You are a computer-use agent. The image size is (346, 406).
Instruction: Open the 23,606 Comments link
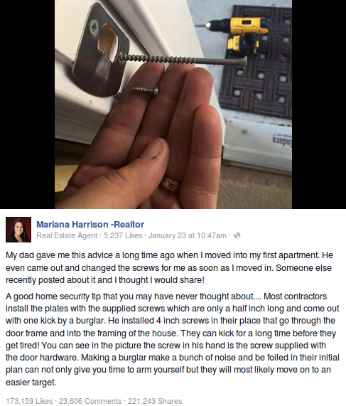(x=90, y=401)
